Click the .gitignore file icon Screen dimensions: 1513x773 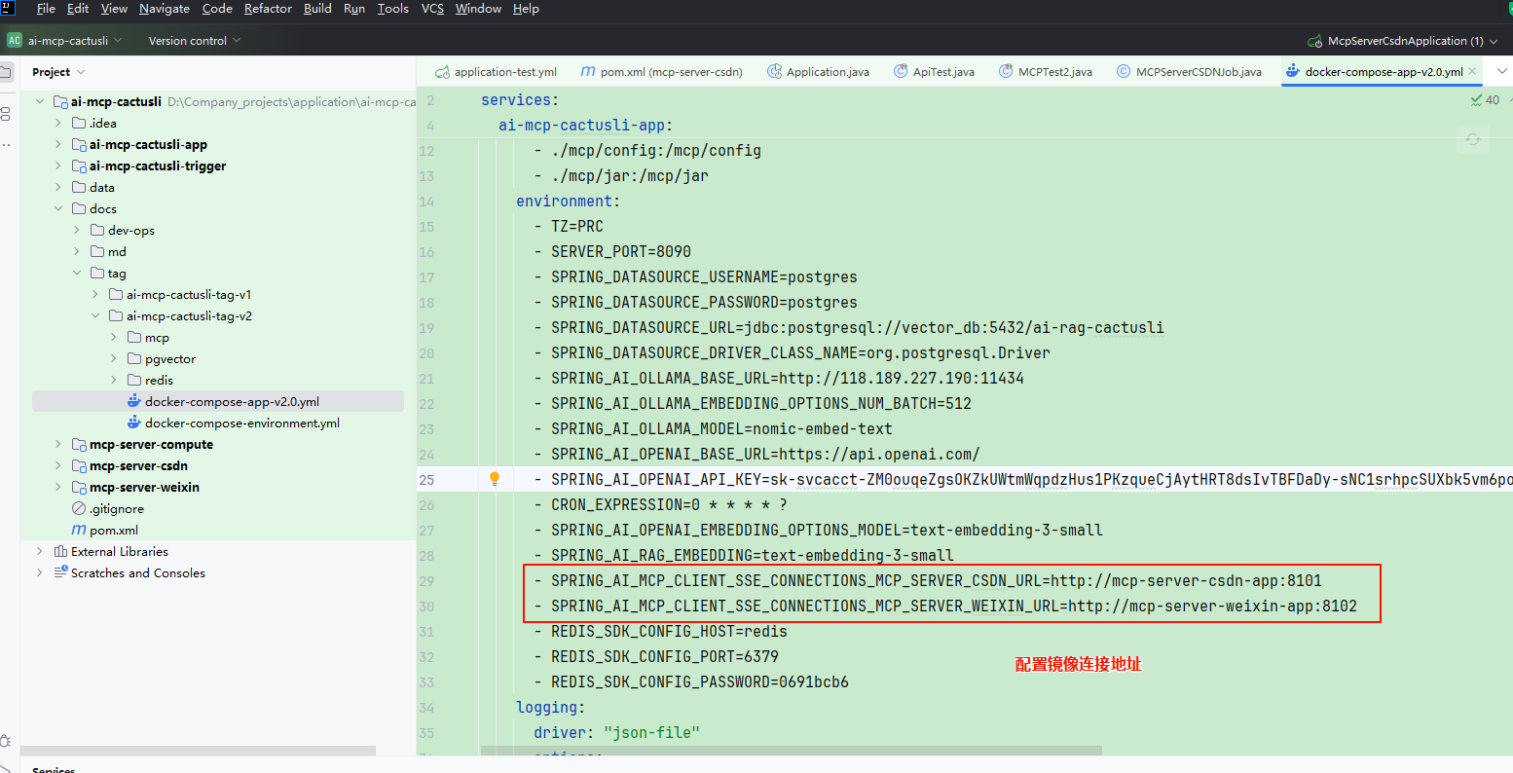pos(79,508)
